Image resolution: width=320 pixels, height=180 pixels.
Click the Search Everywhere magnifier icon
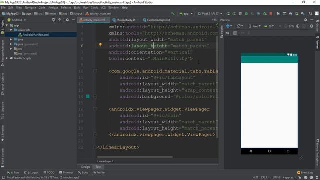point(310,14)
